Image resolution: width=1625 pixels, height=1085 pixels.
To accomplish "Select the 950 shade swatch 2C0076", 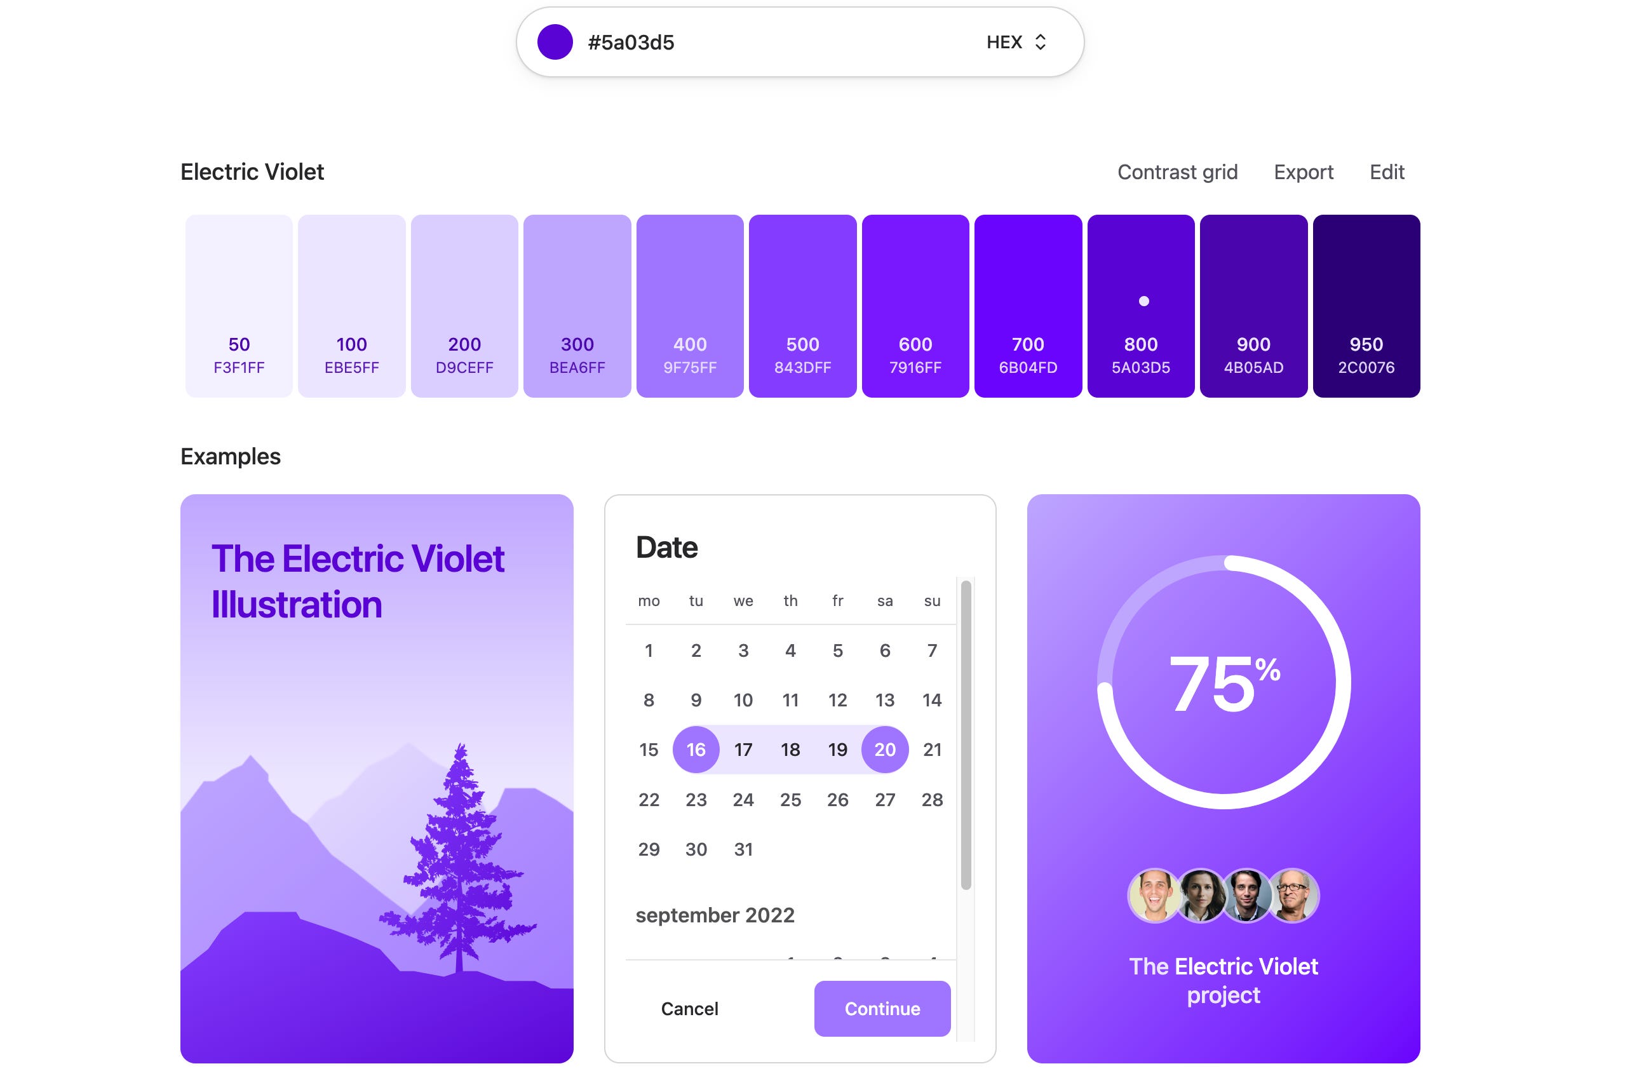I will (1366, 306).
